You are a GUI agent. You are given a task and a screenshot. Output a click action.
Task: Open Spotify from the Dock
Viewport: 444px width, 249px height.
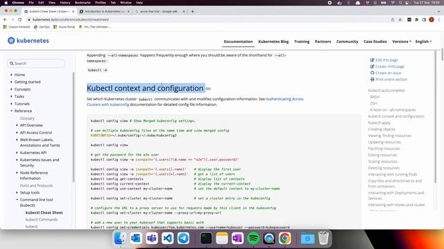coord(253,238)
